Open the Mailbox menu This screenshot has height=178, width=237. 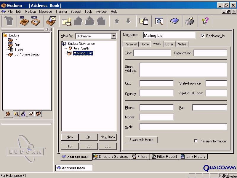pyautogui.click(x=31, y=12)
